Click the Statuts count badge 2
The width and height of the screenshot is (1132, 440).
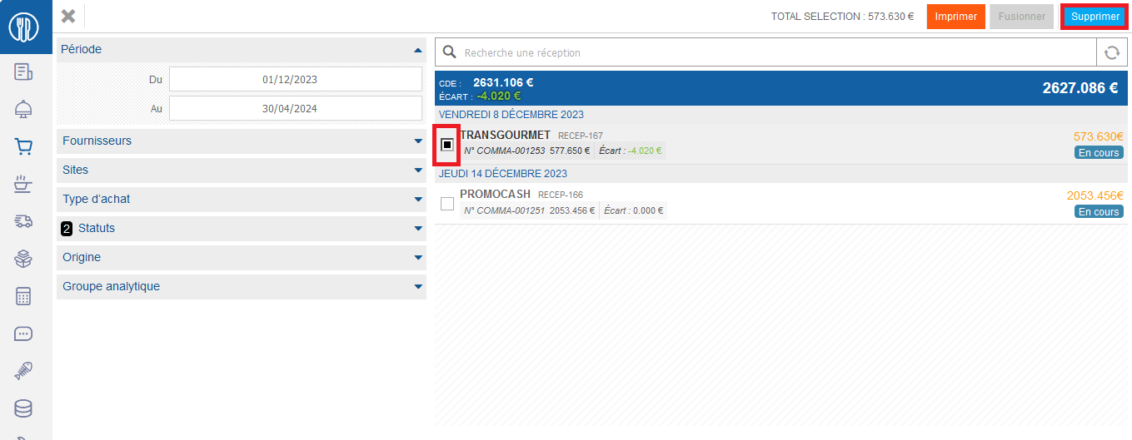[x=67, y=228]
